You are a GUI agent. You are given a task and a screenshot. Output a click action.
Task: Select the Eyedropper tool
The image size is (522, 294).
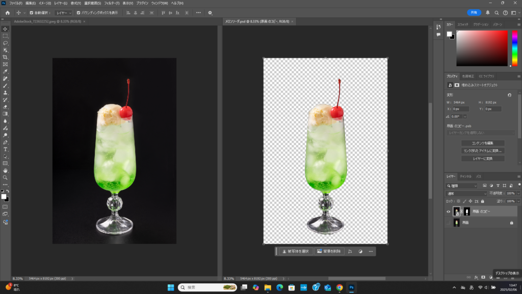5,72
